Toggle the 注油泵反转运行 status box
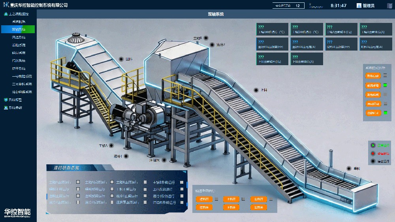395x222 pixels. (x=182, y=202)
